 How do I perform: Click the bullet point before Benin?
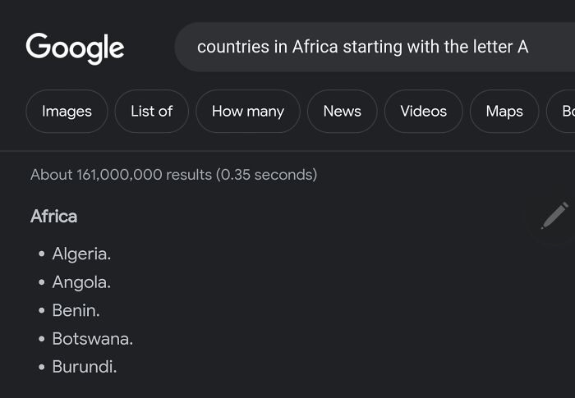[x=41, y=311]
